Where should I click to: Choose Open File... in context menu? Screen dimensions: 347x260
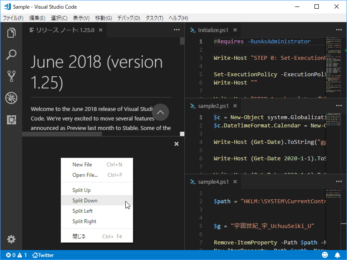tap(97, 175)
